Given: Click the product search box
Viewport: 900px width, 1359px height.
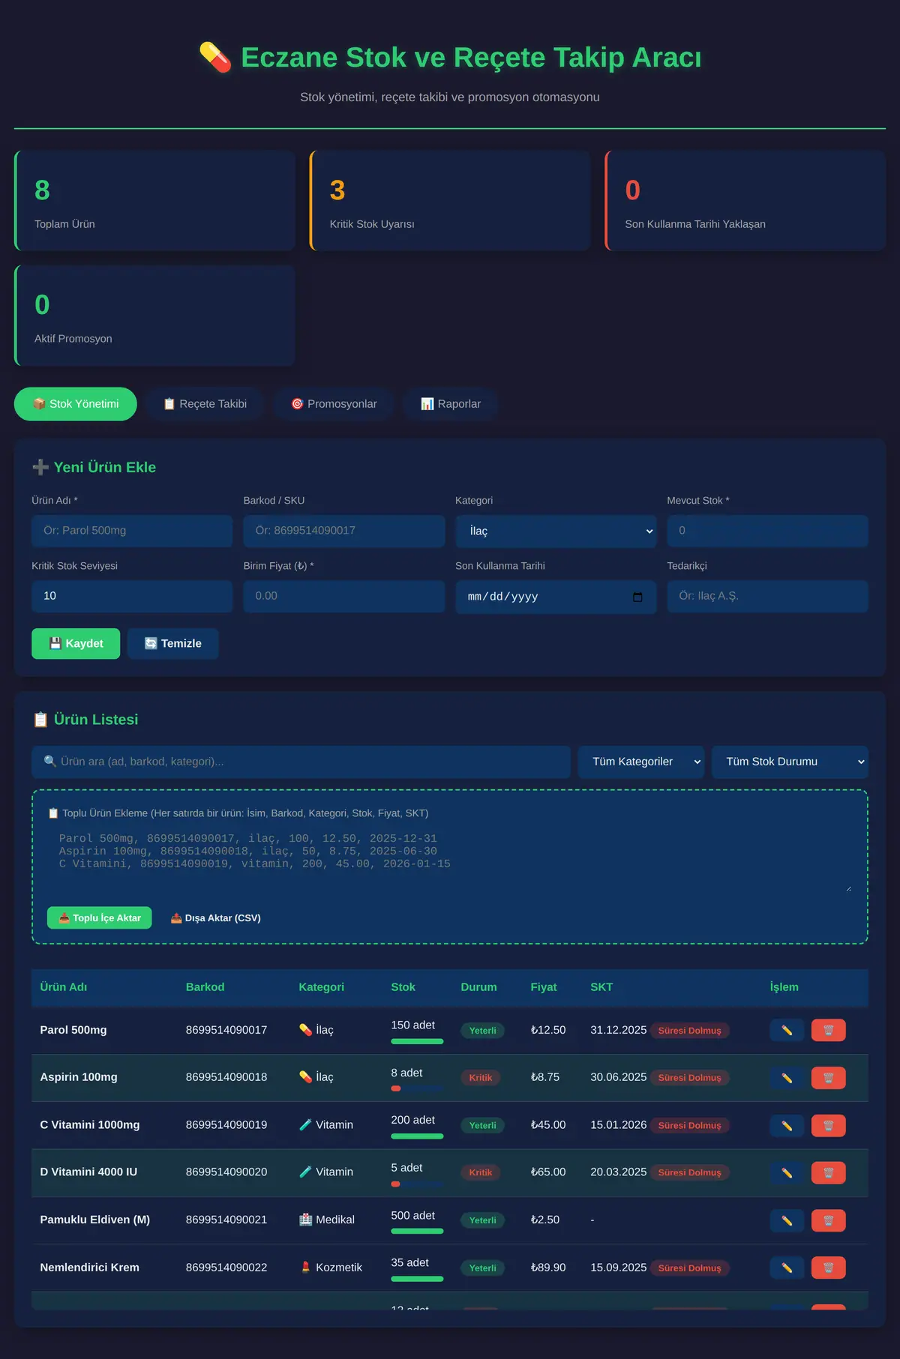Looking at the screenshot, I should (301, 762).
